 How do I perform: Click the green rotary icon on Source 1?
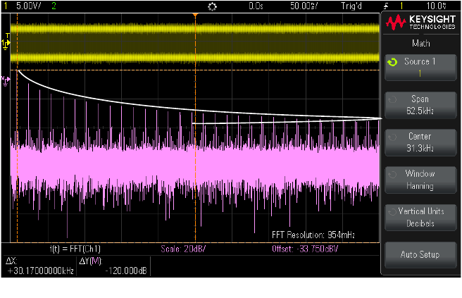coord(392,62)
